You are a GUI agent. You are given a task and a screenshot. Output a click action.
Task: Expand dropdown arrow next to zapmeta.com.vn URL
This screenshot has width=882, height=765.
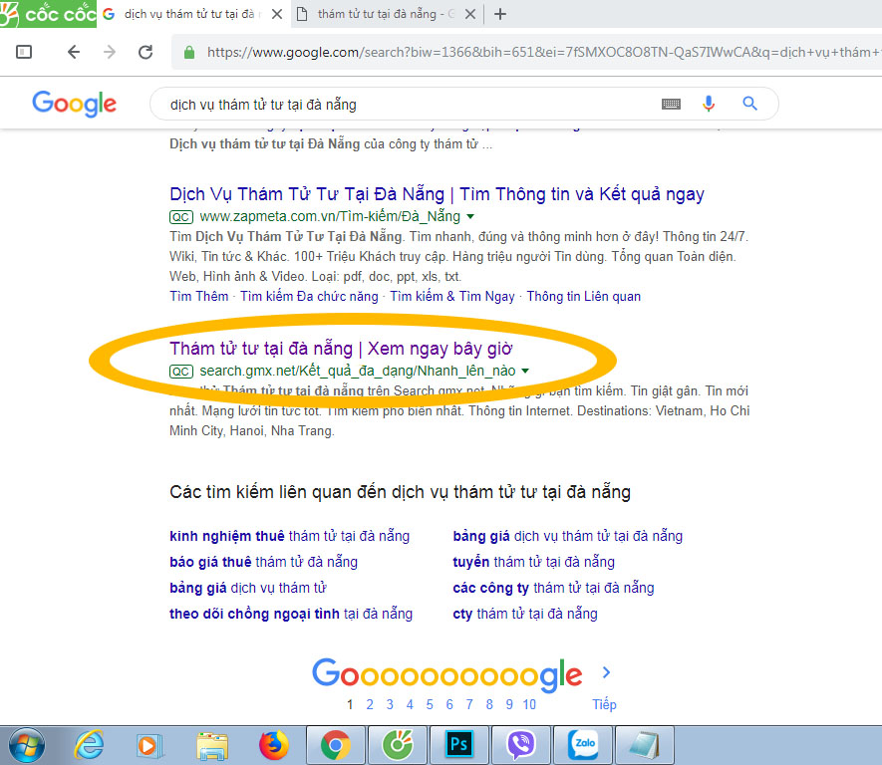click(x=470, y=216)
